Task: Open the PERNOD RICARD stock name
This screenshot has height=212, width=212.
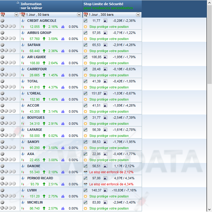Action: tap(40, 178)
